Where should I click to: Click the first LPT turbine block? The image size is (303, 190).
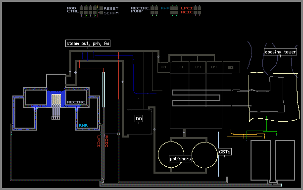coord(180,67)
